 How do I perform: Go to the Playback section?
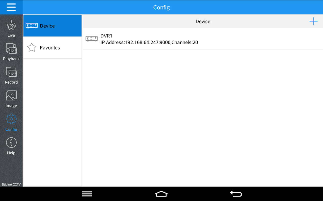tap(11, 52)
